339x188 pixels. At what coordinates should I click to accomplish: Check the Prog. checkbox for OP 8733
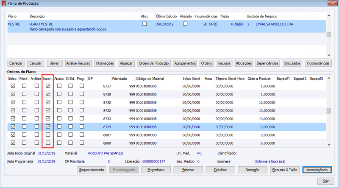(x=82, y=118)
